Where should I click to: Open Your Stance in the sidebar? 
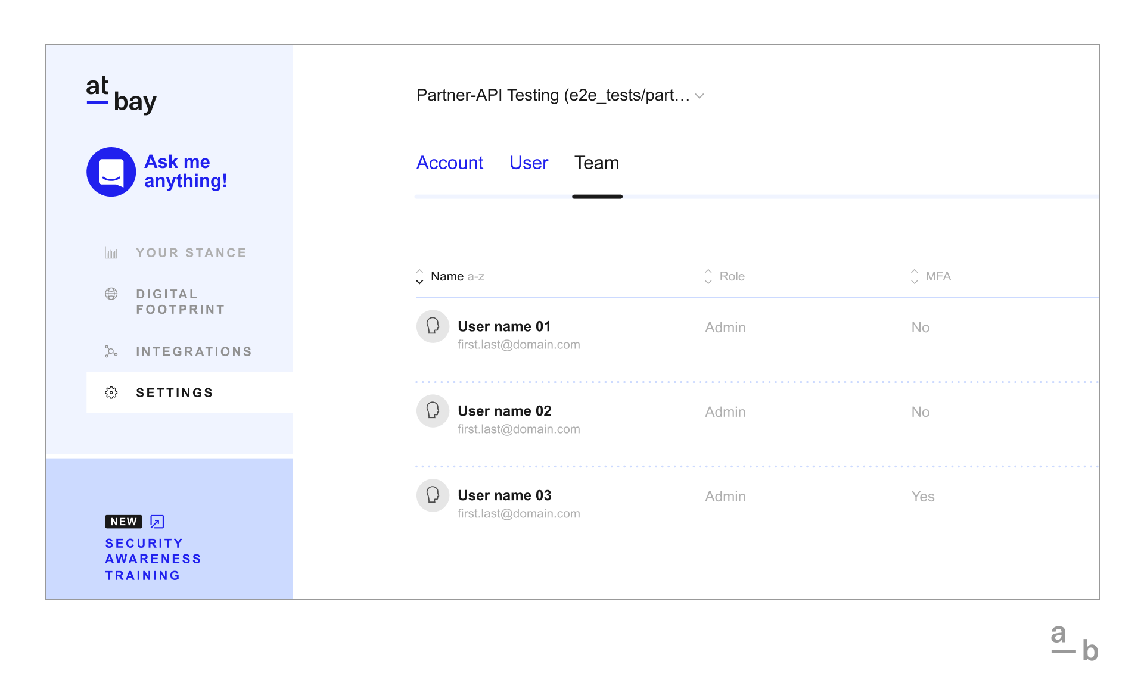click(x=191, y=252)
